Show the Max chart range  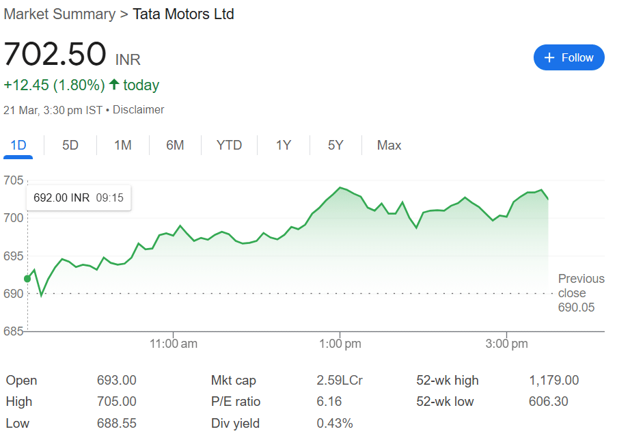coord(389,146)
